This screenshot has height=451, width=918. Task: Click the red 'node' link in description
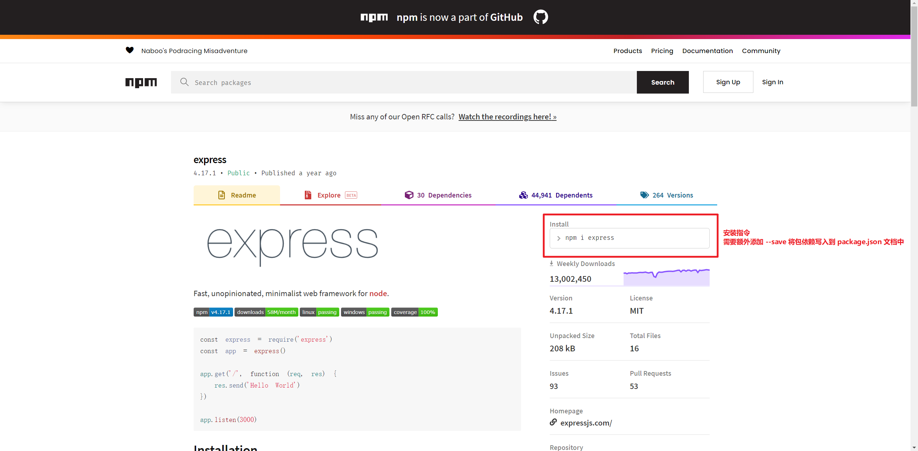click(x=378, y=293)
